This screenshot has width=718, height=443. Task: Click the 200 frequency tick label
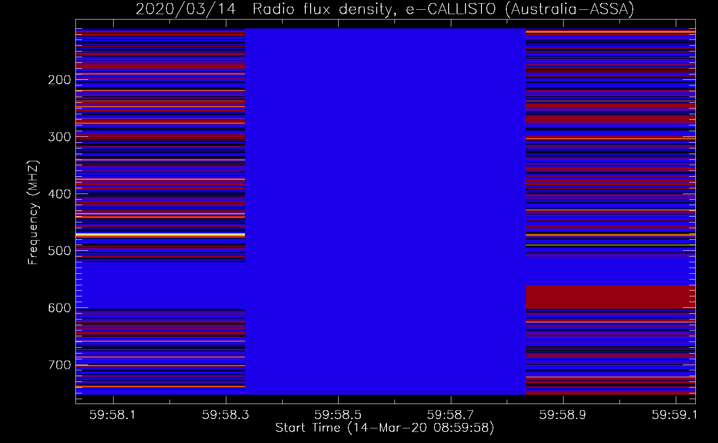(x=59, y=80)
